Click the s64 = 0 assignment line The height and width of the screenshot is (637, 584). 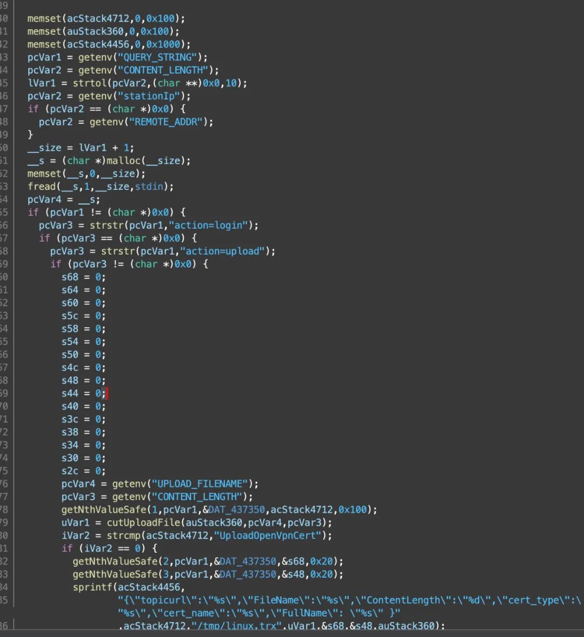tap(83, 290)
